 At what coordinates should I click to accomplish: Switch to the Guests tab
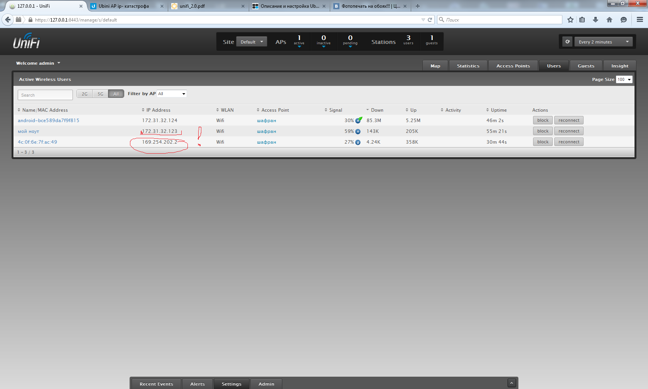tap(586, 66)
